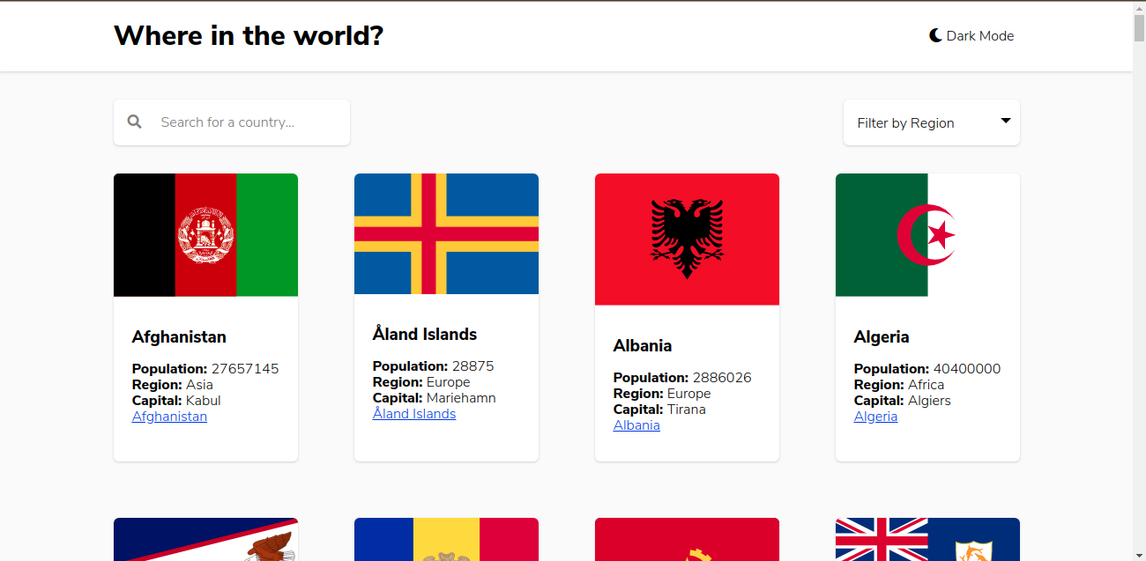Click the American Samoa flag with eagle
The height and width of the screenshot is (561, 1146).
tap(205, 539)
